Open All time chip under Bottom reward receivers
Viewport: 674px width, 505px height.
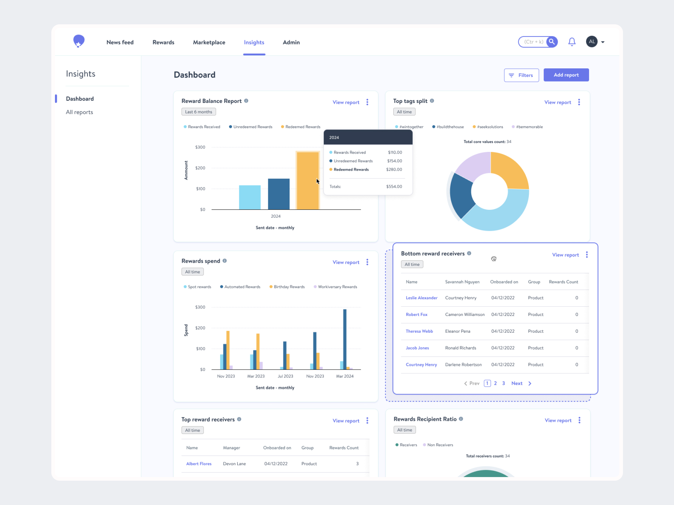tap(412, 264)
